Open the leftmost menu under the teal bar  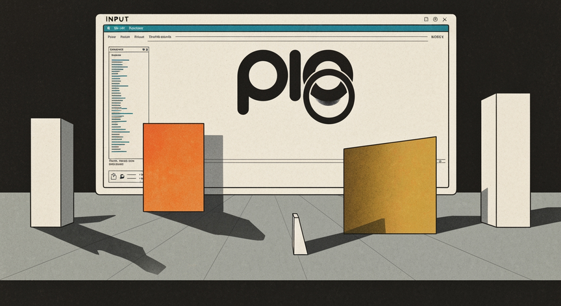coord(112,37)
